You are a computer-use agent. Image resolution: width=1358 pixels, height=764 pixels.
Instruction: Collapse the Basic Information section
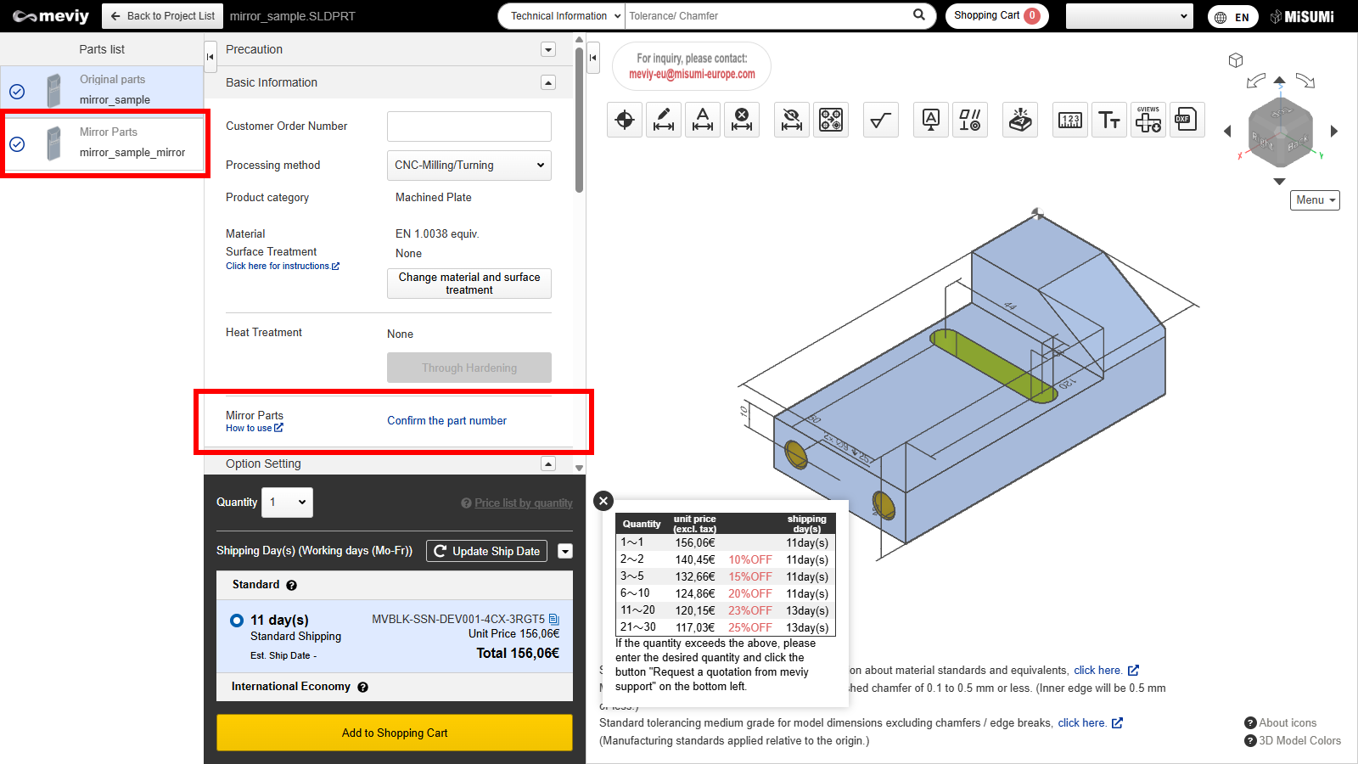[x=548, y=82]
